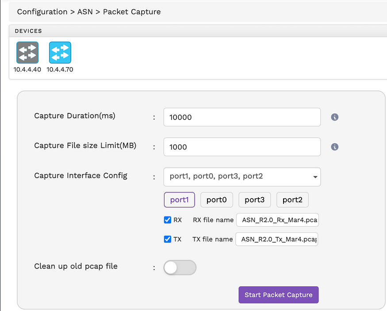Select the gray device icon 10.4.4.40
This screenshot has height=311, width=387.
[27, 52]
